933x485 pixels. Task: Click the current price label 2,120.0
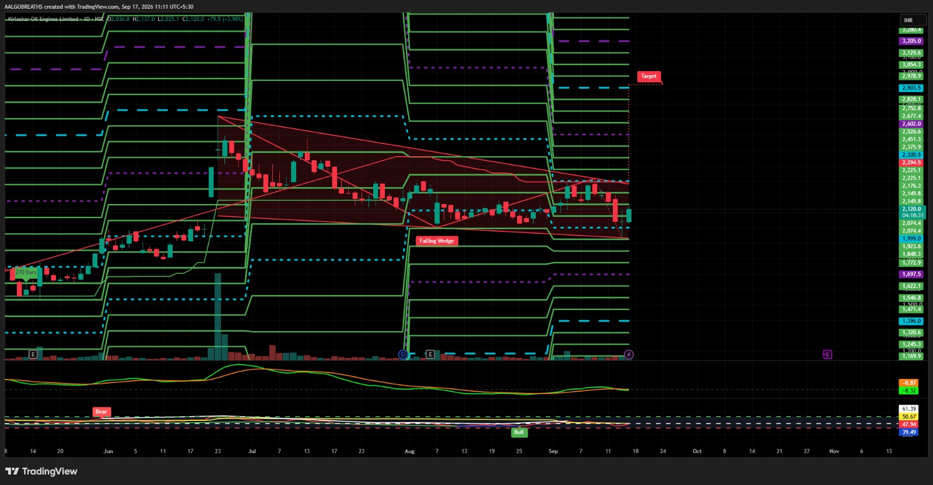pyautogui.click(x=912, y=209)
